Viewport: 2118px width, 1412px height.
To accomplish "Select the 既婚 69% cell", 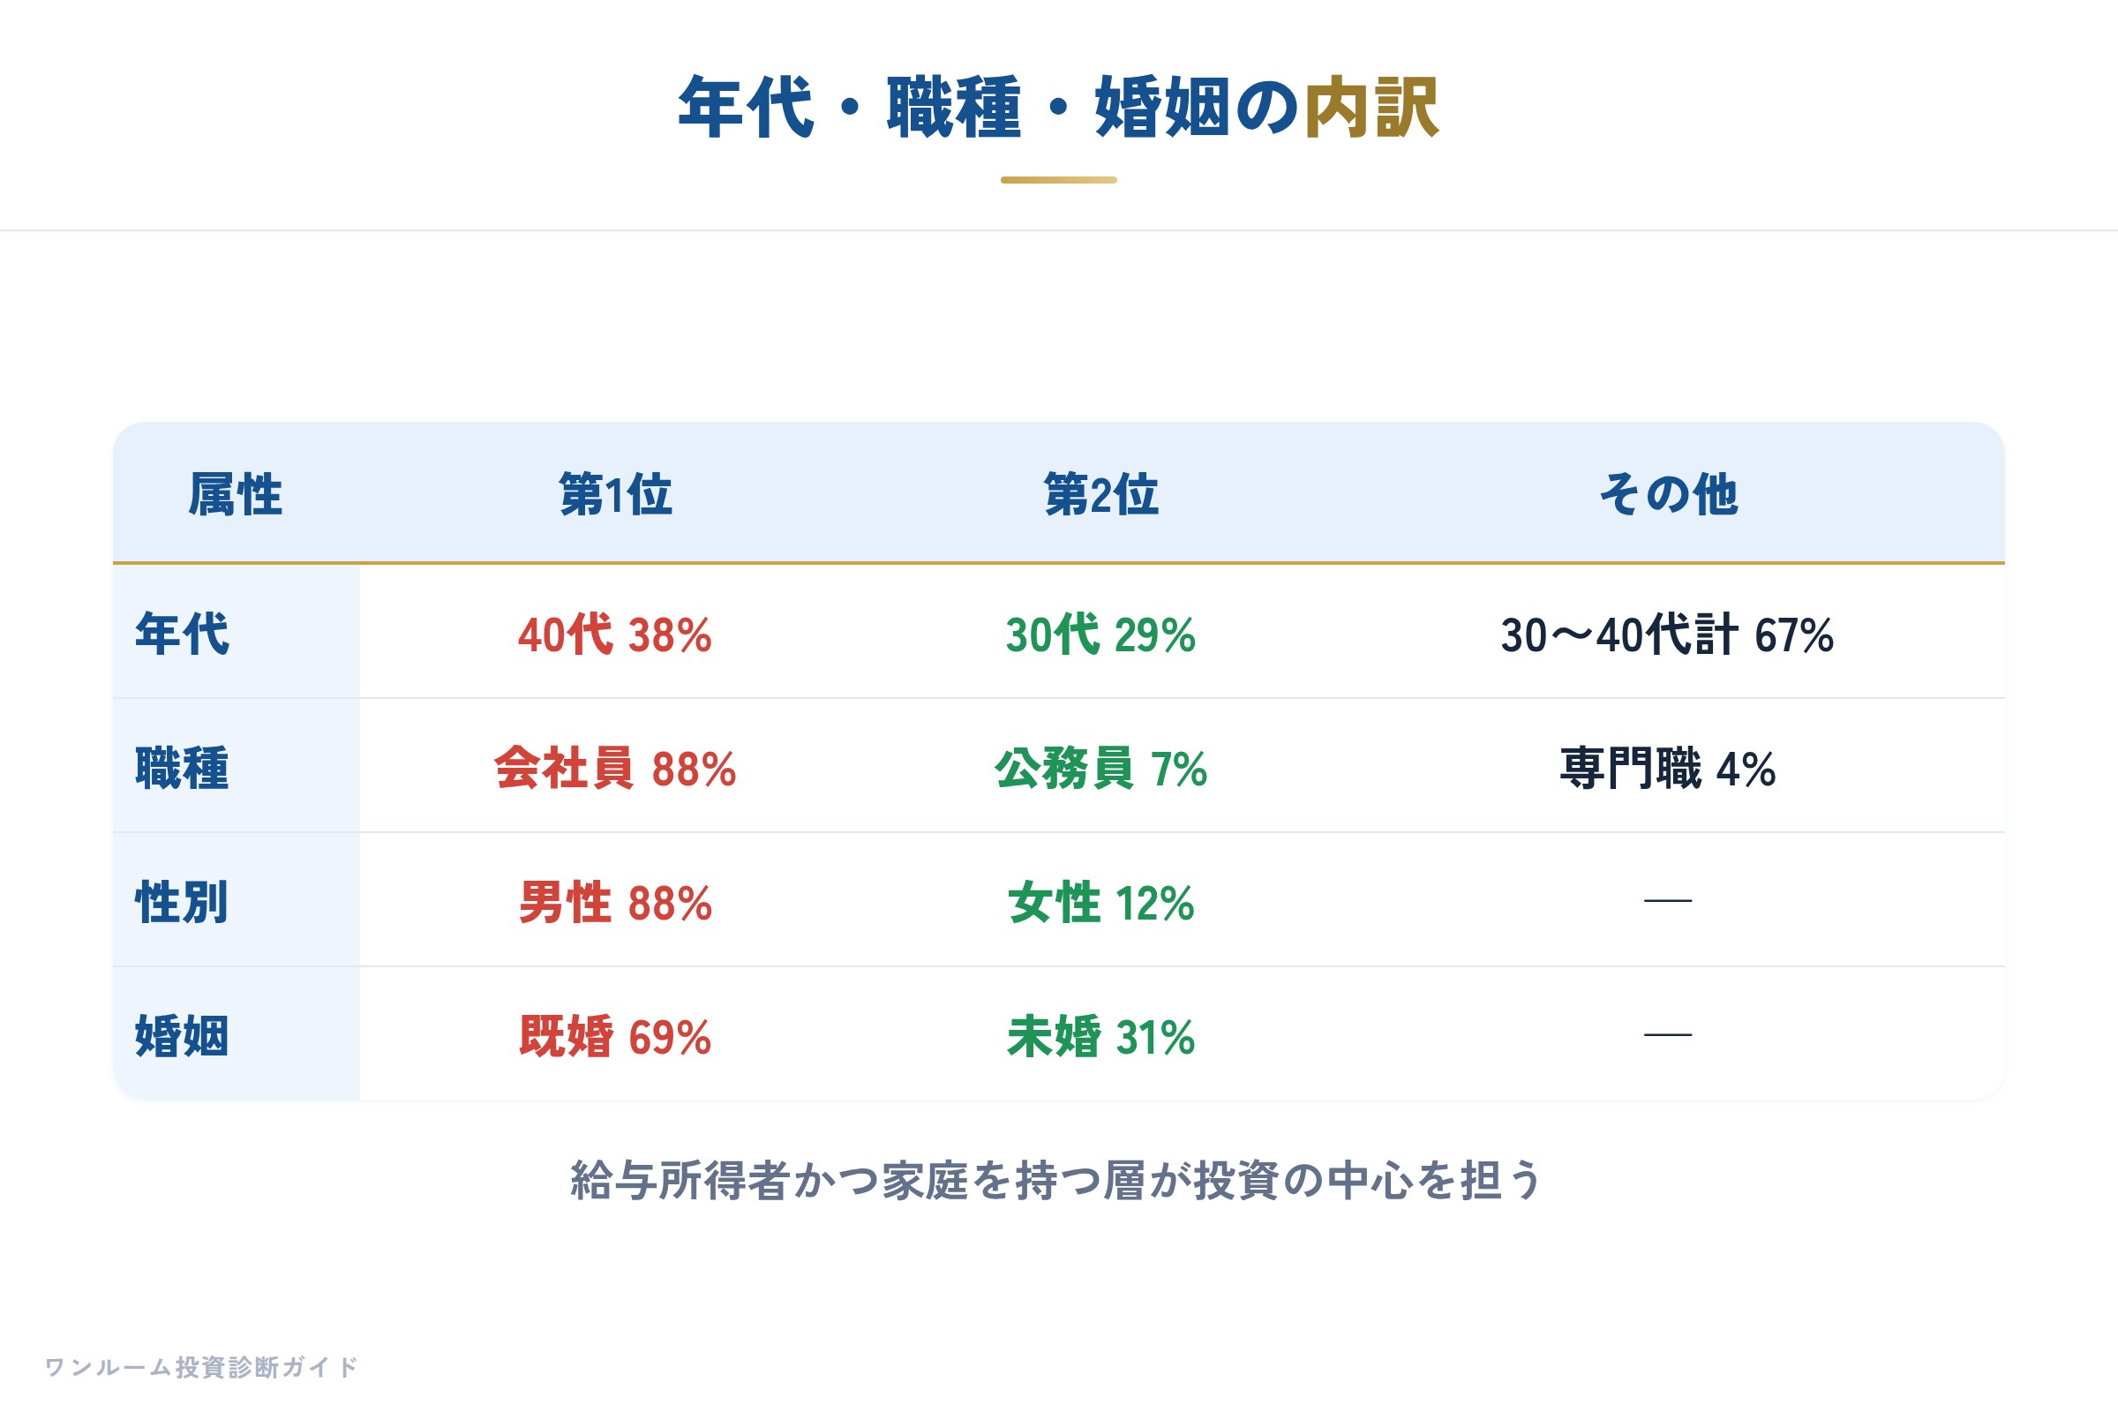I will (x=615, y=1036).
